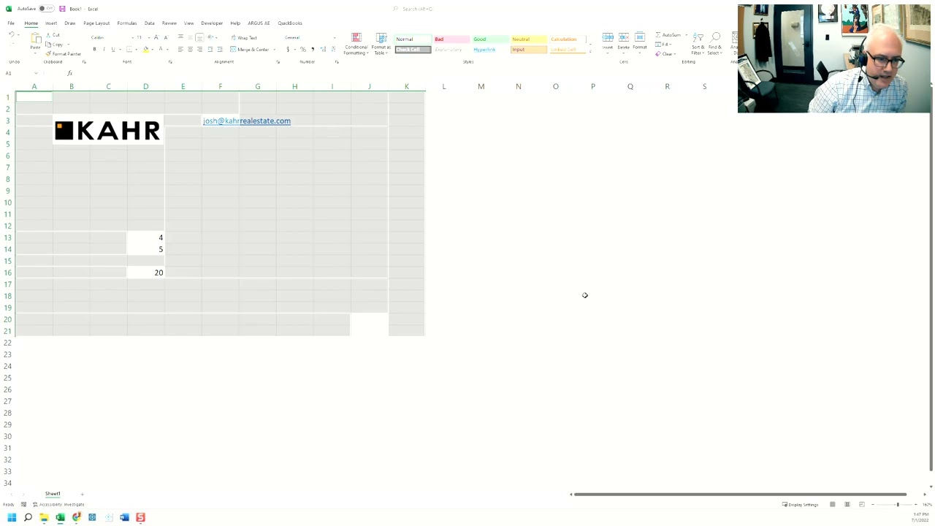Viewport: 935px width, 526px height.
Task: Click the Copy button
Action: 56,45
